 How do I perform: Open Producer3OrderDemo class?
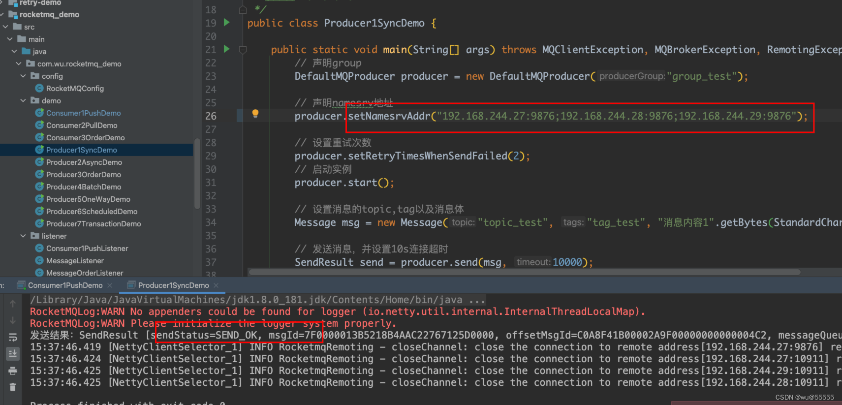click(x=84, y=175)
